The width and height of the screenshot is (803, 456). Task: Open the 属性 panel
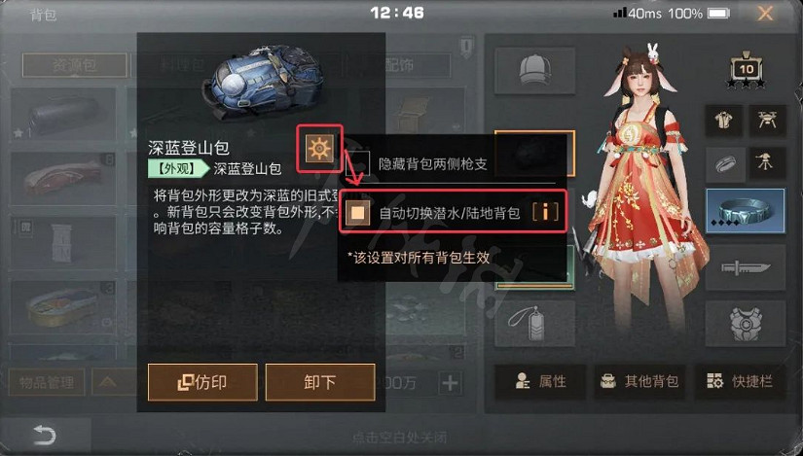click(x=540, y=382)
